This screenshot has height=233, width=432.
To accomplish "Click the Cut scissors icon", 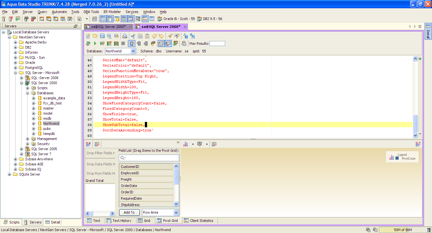I will click(x=133, y=36).
